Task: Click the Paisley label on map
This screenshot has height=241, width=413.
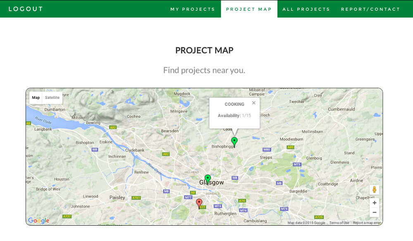Action: 117,198
